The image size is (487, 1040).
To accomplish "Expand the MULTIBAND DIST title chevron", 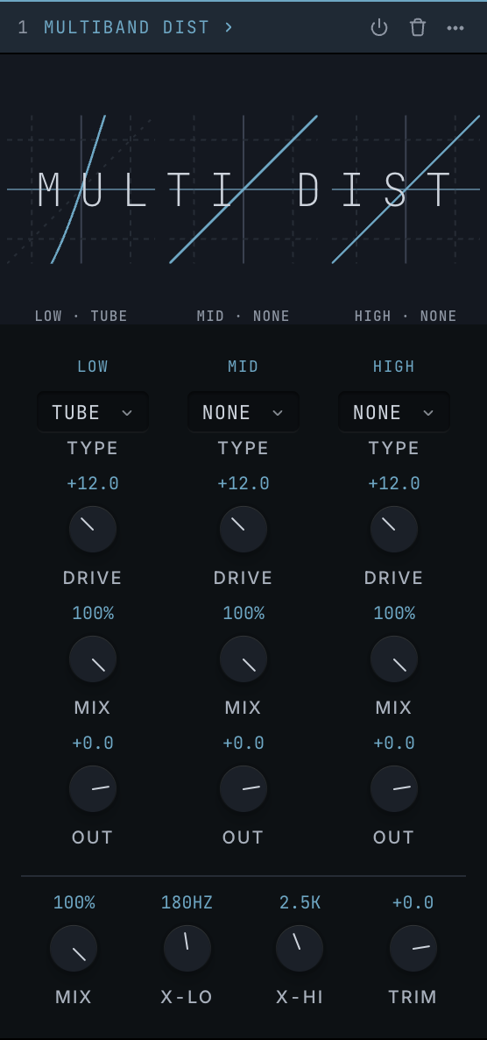I will [229, 27].
